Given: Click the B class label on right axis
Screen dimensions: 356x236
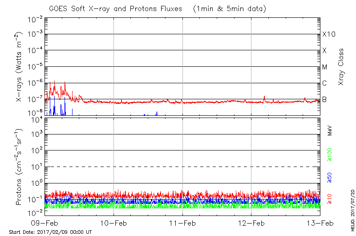Looking at the screenshot, I should click(324, 99).
